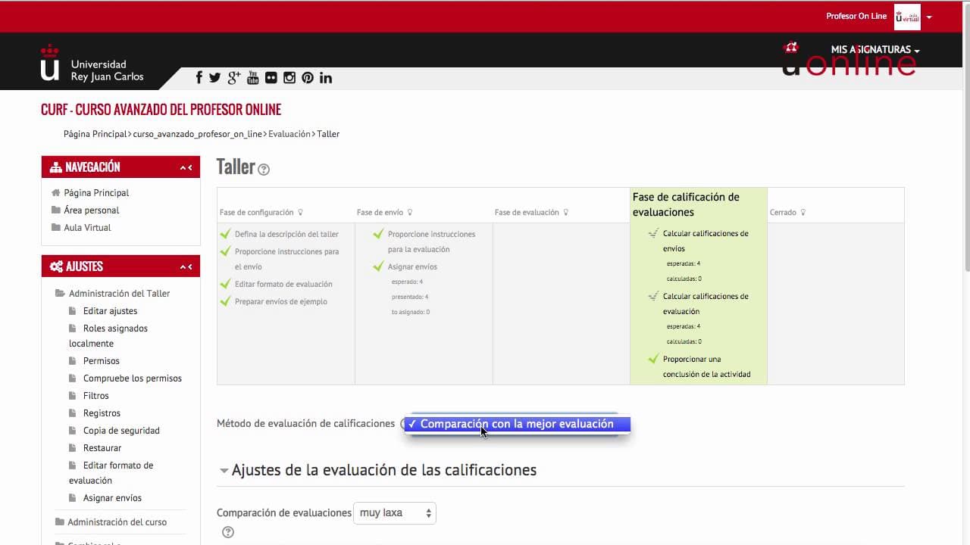Open the user menu arrow at top right

tap(929, 17)
